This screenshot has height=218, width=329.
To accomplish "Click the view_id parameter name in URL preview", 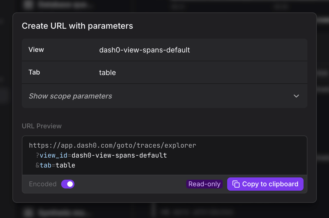I will (x=53, y=155).
